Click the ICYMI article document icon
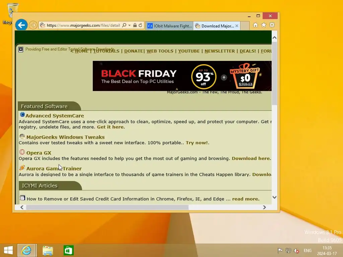 coord(22,198)
